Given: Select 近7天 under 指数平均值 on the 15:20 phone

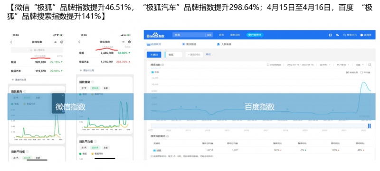Looking at the screenshot, I should point(84,148).
